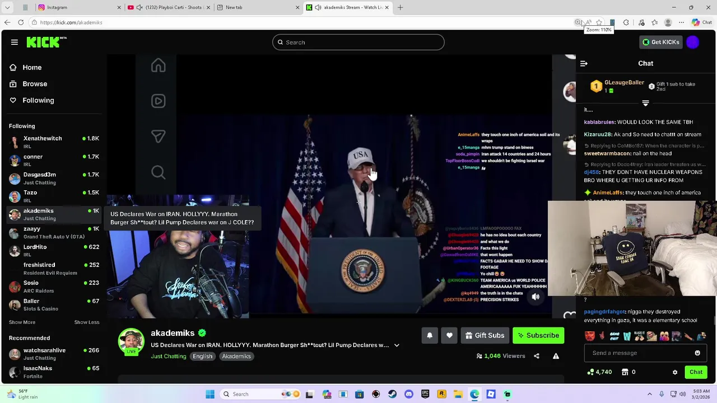Open freshistired channel in Following
This screenshot has height=403, width=717.
click(x=54, y=268)
